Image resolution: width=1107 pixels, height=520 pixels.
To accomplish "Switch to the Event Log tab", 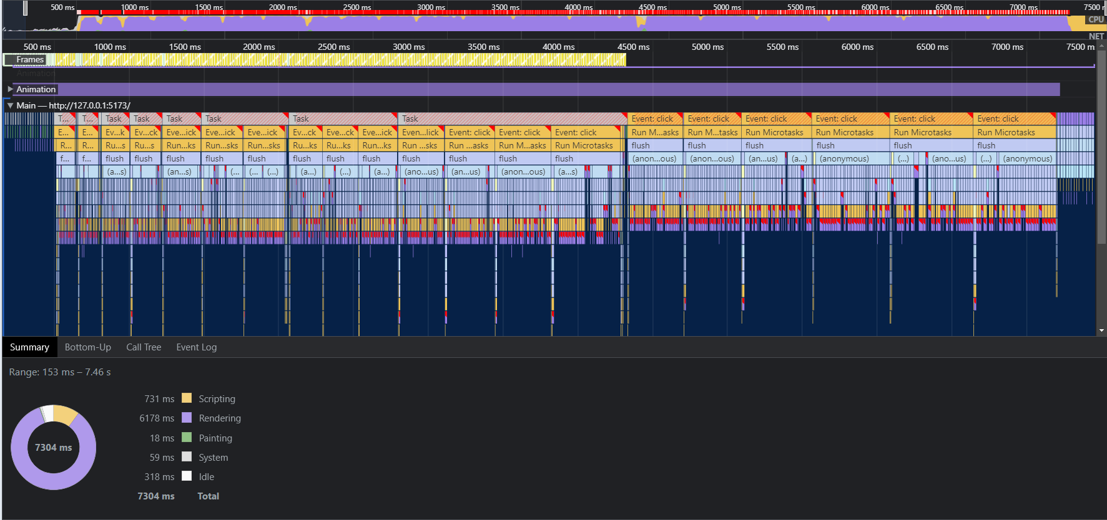I will 197,347.
